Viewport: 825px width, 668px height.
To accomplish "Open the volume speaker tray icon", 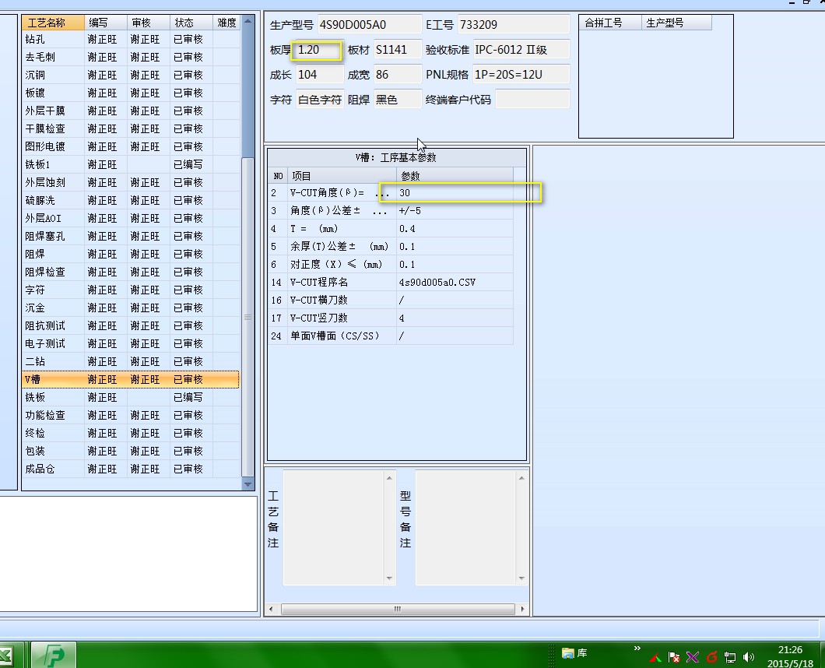I will tap(748, 657).
